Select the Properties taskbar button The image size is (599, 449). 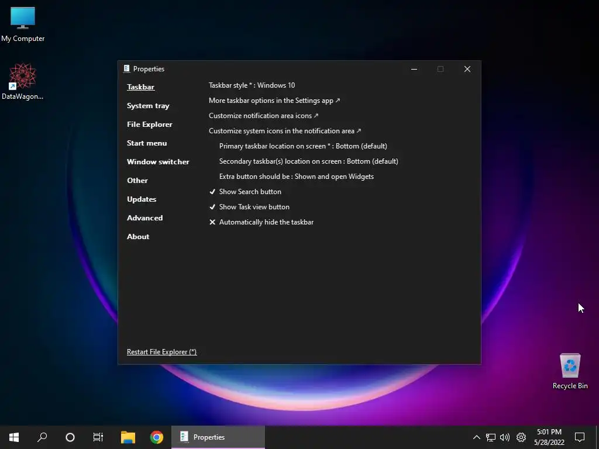[218, 437]
